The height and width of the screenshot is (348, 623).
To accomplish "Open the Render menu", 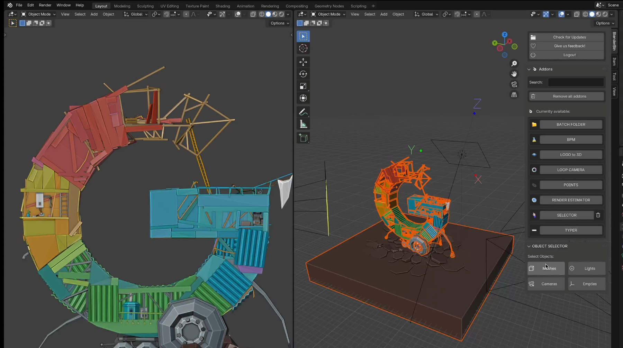I will tap(45, 5).
